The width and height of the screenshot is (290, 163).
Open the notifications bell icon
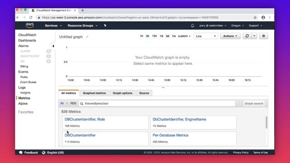click(192, 25)
